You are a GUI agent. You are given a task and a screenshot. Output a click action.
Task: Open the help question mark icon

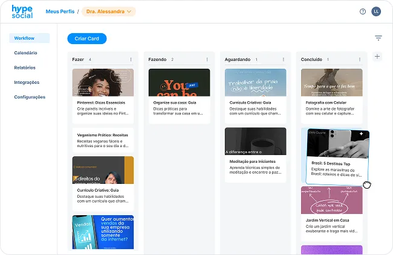tap(362, 11)
